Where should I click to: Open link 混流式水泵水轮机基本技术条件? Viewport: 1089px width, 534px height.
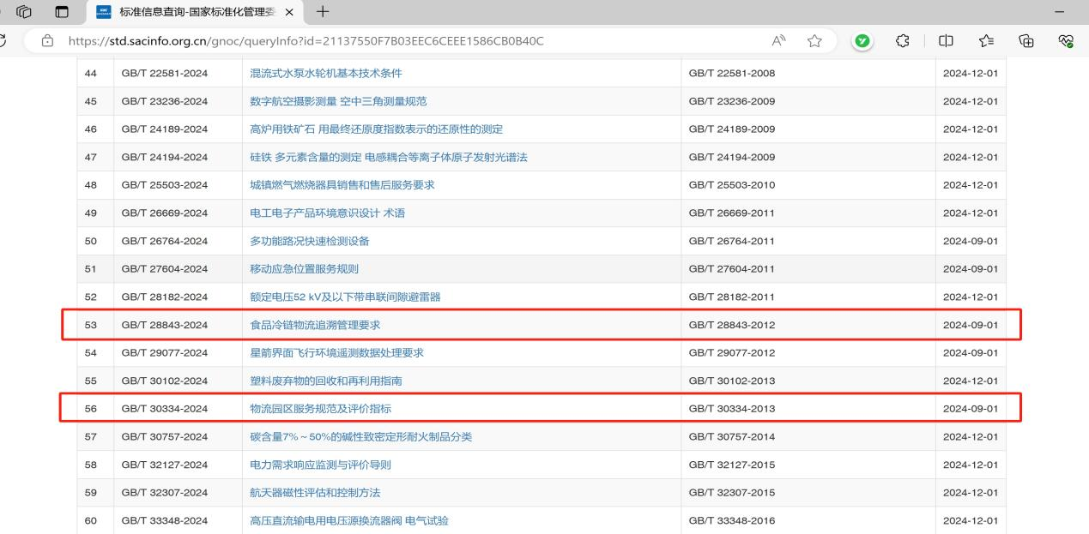325,73
